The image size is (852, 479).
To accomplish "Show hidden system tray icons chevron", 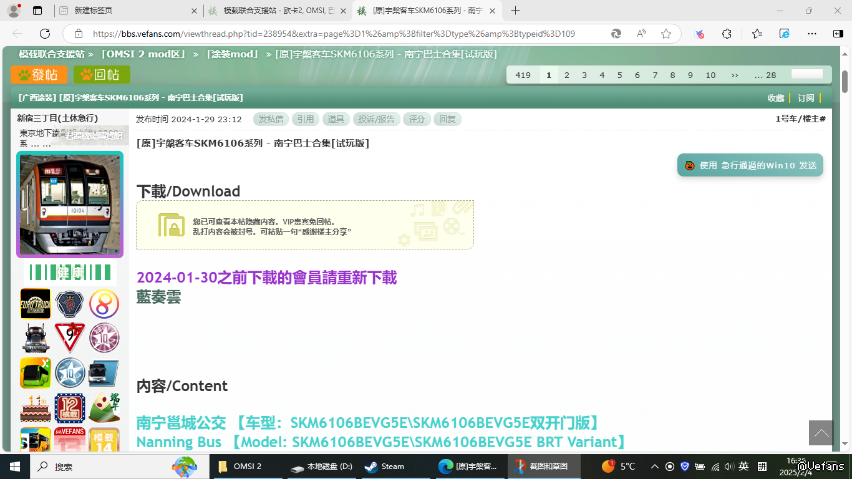I will point(654,467).
